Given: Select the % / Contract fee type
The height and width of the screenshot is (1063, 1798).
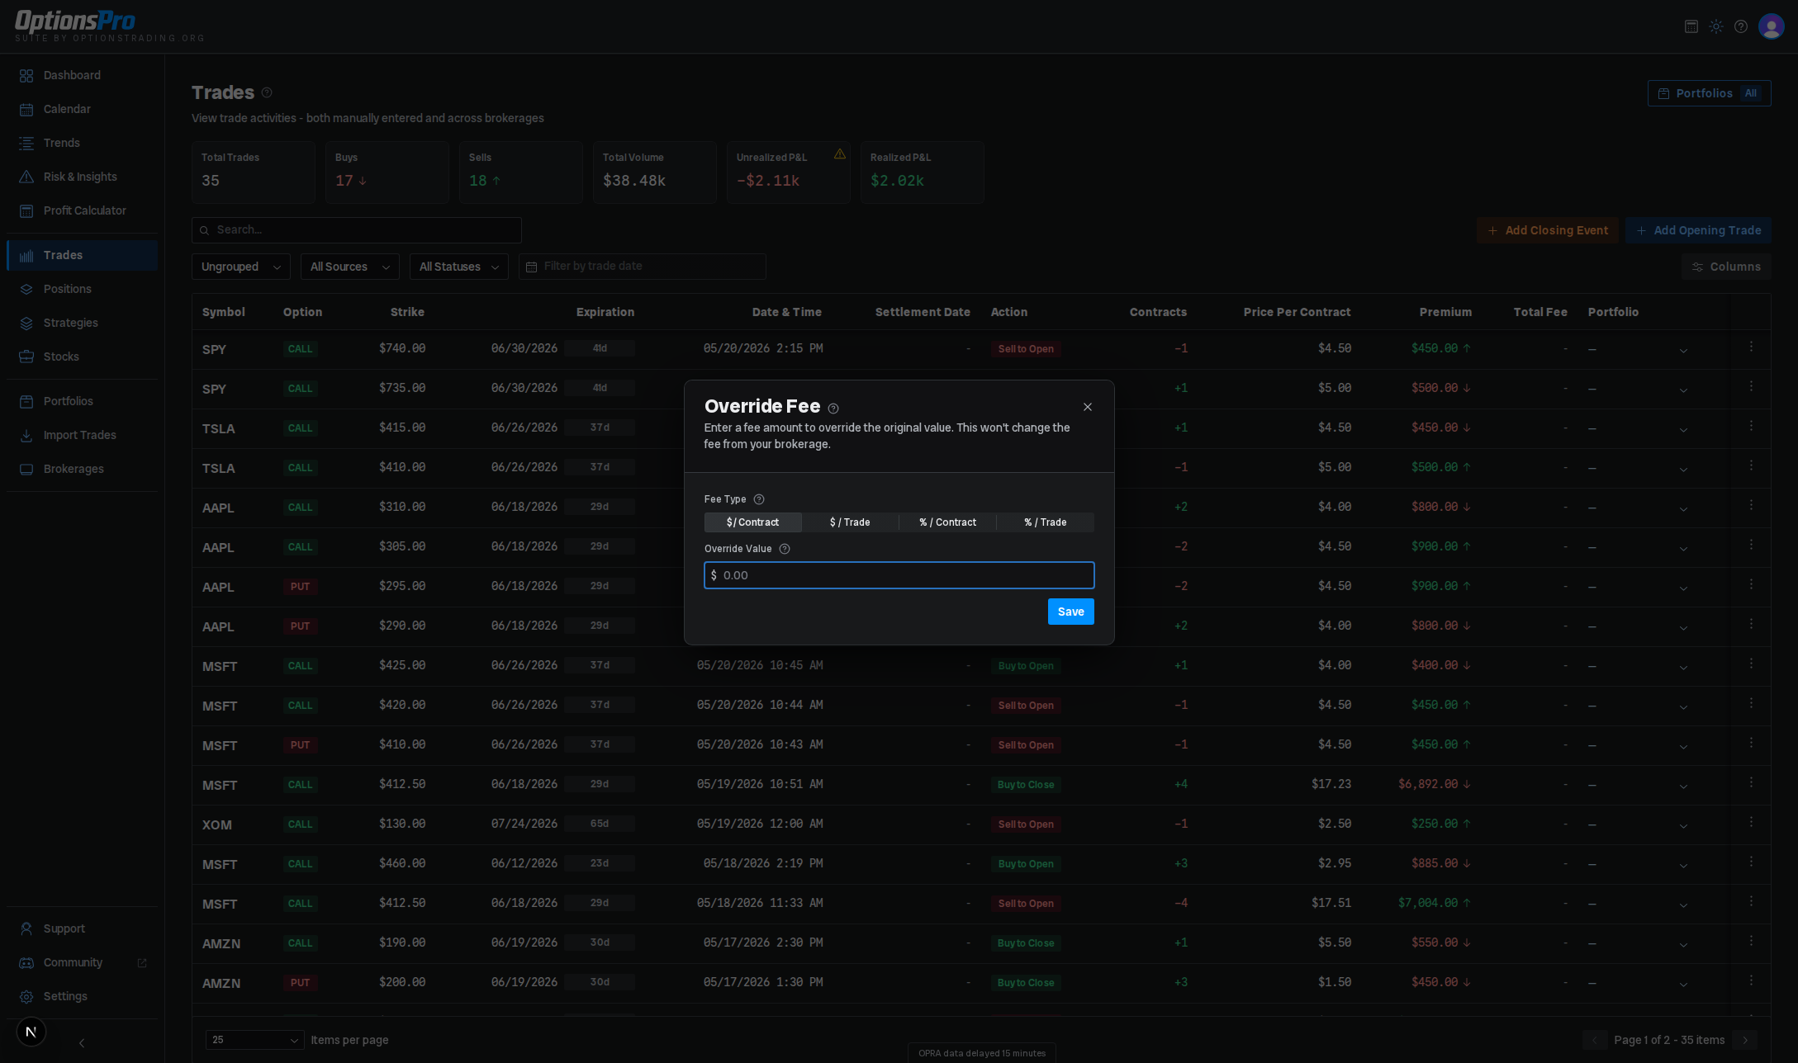Looking at the screenshot, I should (x=947, y=522).
